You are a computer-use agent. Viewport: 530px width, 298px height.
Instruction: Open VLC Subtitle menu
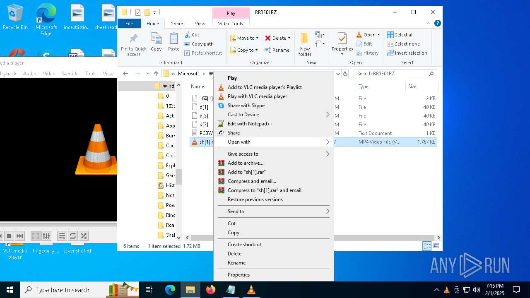pyautogui.click(x=70, y=74)
